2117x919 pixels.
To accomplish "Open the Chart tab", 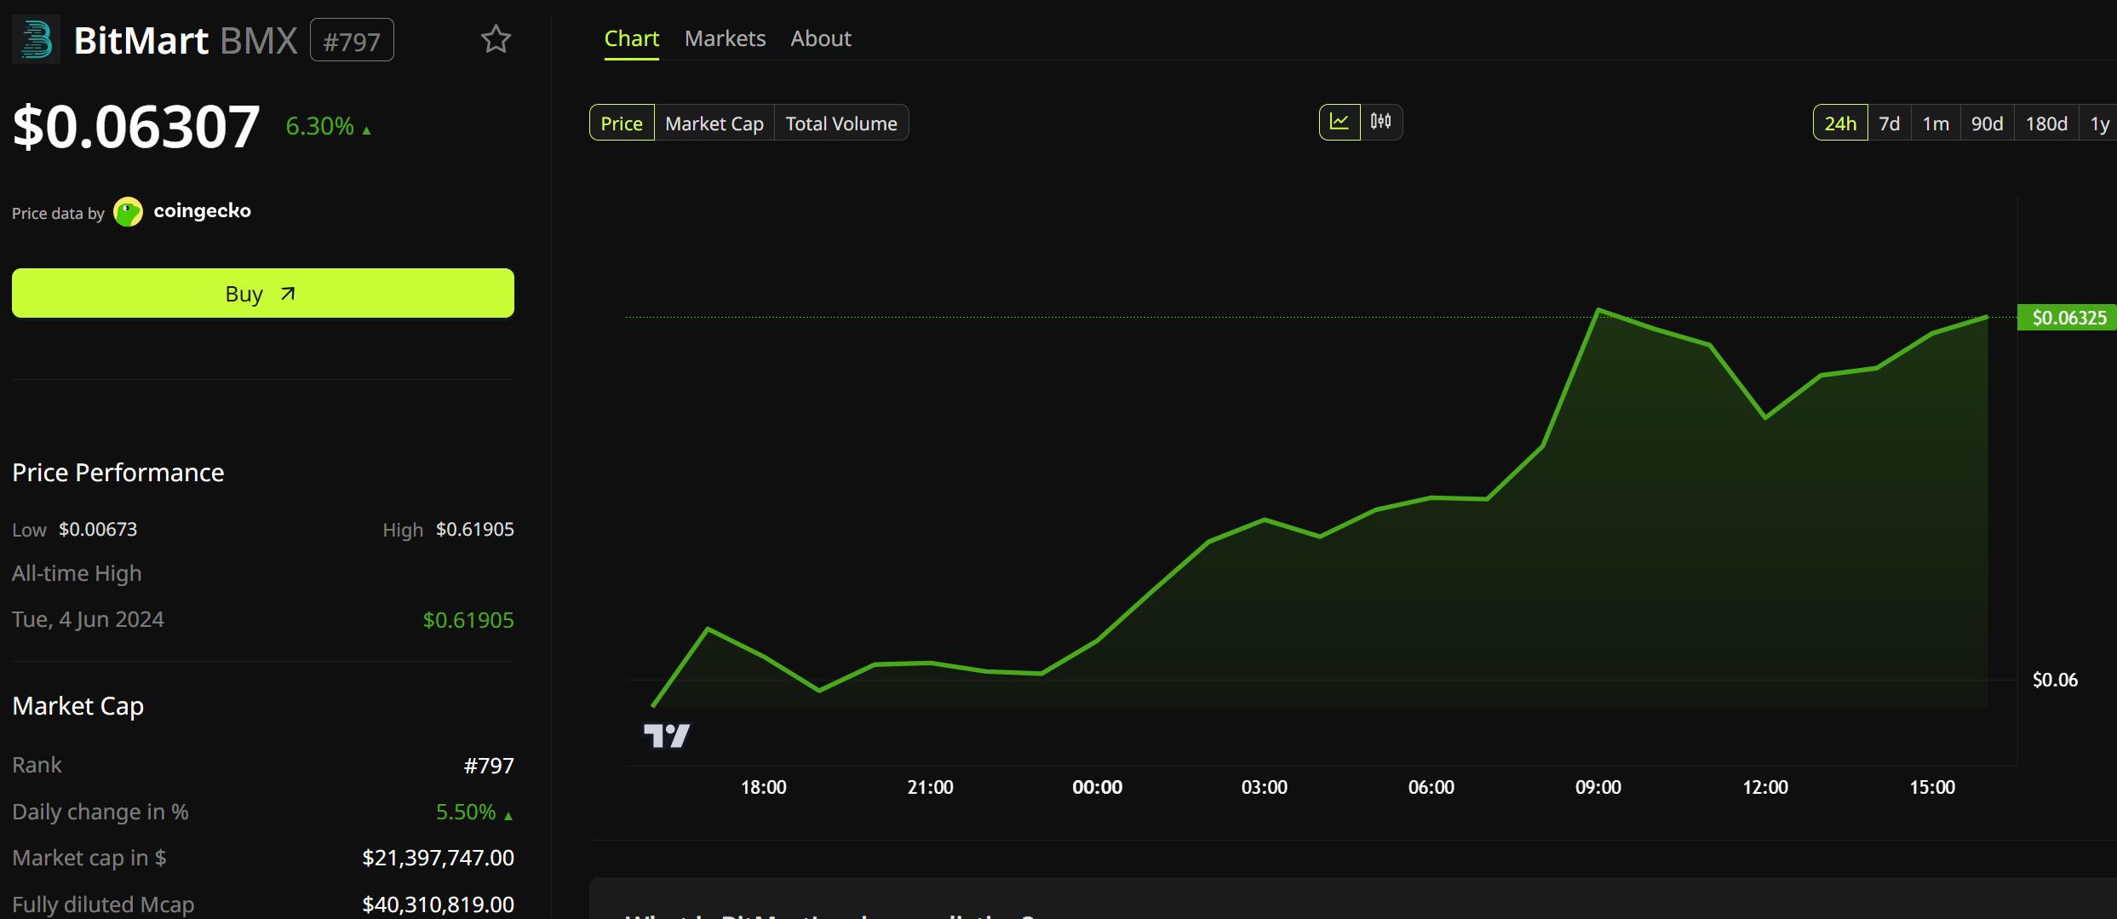I will coord(632,39).
